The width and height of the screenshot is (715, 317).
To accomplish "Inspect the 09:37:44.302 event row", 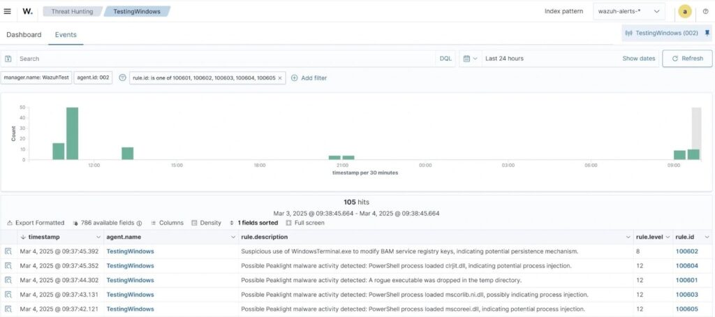I will 8,280.
